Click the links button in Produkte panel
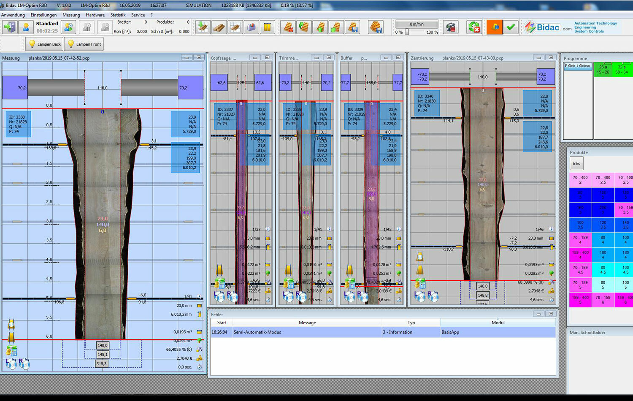This screenshot has width=633, height=401. pyautogui.click(x=576, y=163)
